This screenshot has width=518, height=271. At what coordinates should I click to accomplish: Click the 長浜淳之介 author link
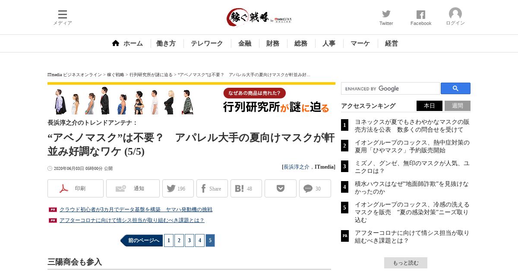pos(297,167)
